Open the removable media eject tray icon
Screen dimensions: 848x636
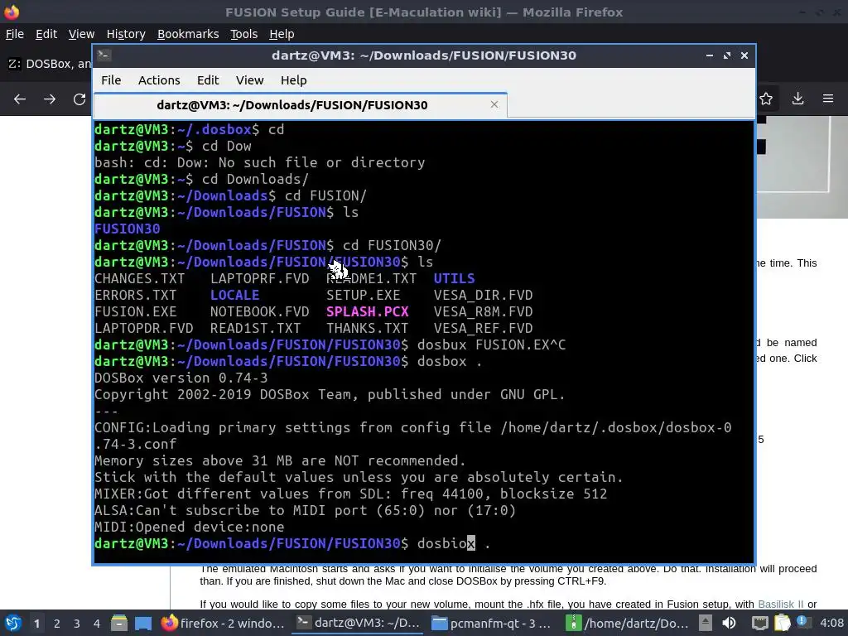pos(706,623)
